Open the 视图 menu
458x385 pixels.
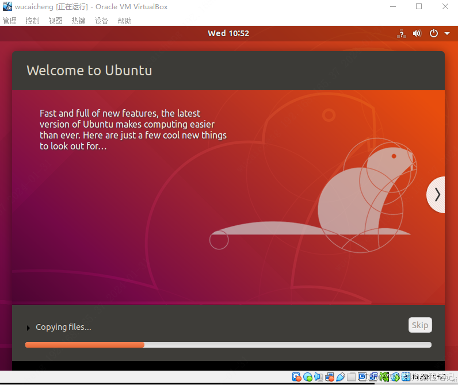click(x=55, y=21)
